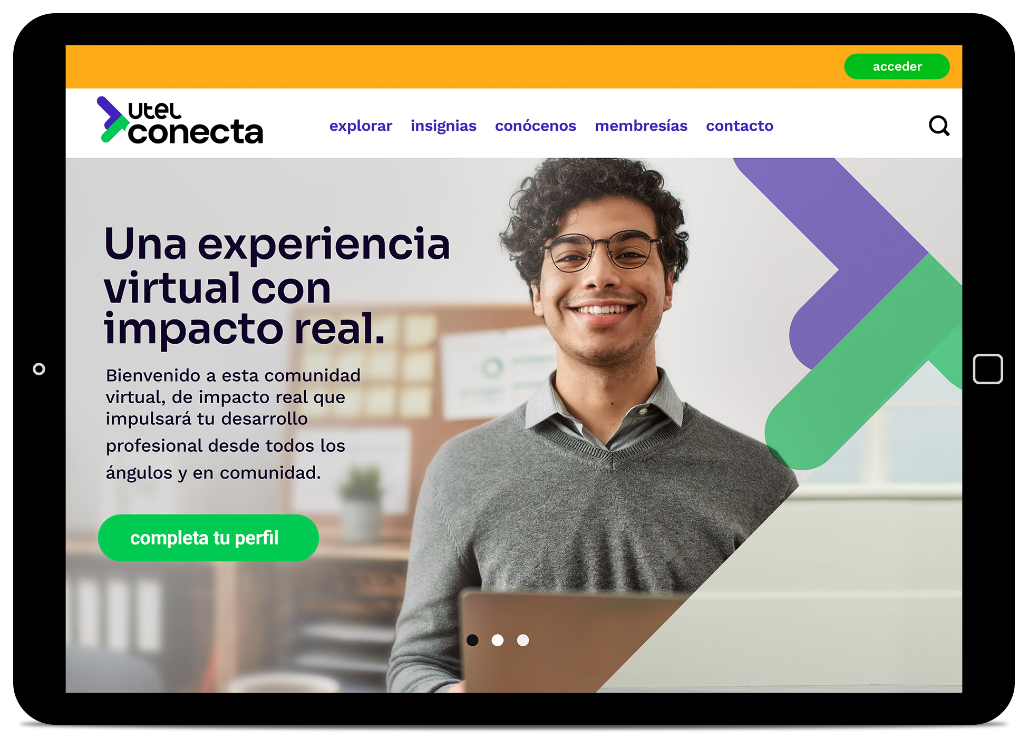Click the search magnifier icon
This screenshot has width=1028, height=738.
coord(939,126)
